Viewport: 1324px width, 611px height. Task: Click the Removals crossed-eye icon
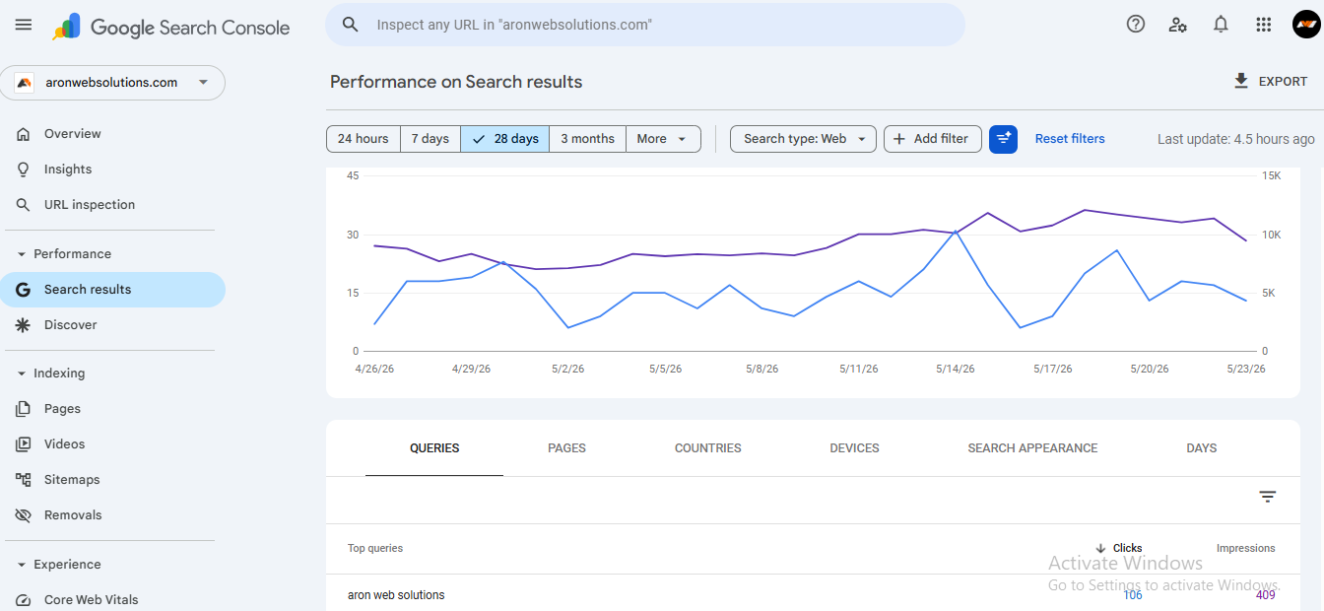point(24,515)
